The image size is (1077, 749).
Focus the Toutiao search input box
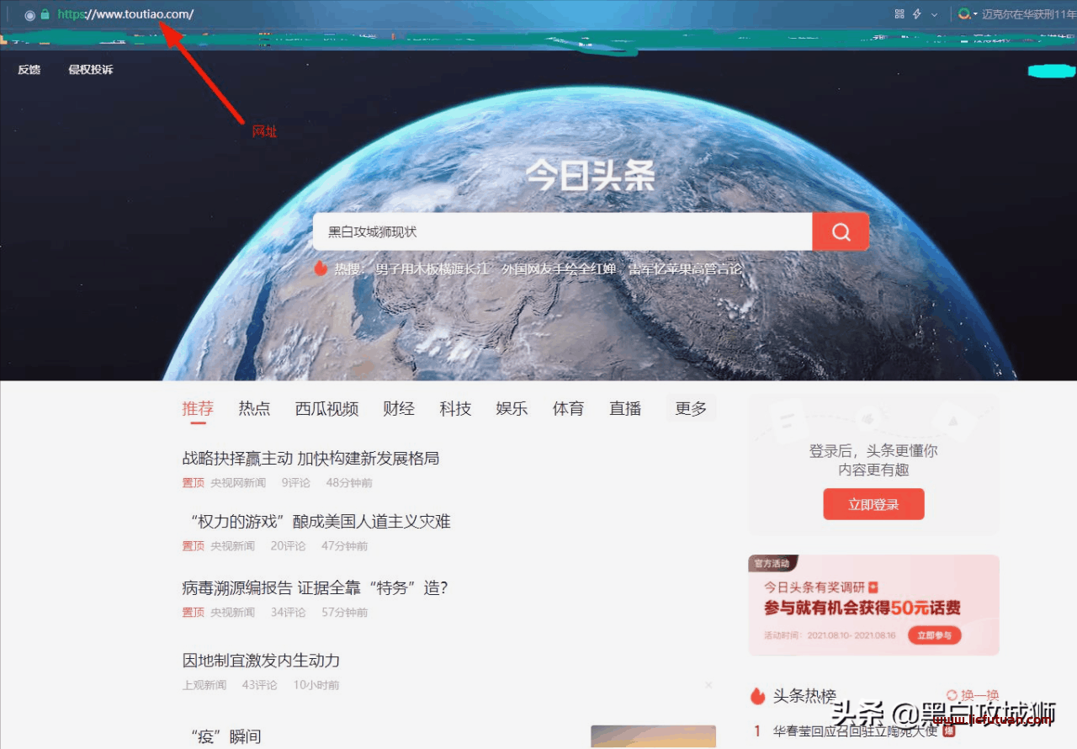(x=562, y=231)
